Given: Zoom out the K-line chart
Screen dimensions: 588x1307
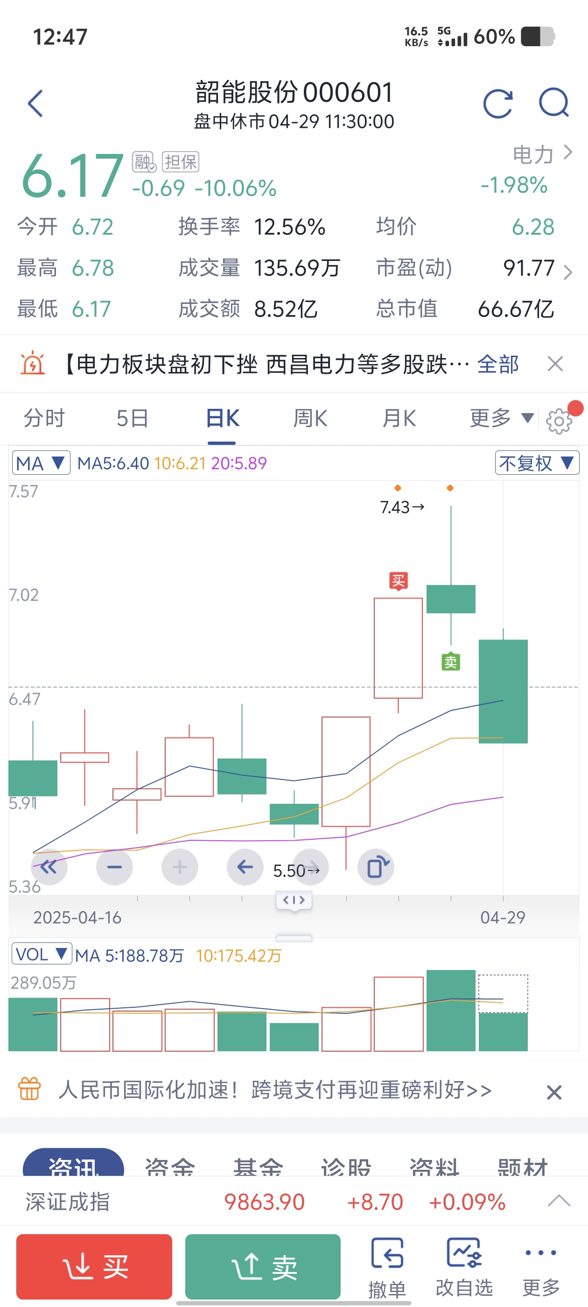Looking at the screenshot, I should coord(115,867).
